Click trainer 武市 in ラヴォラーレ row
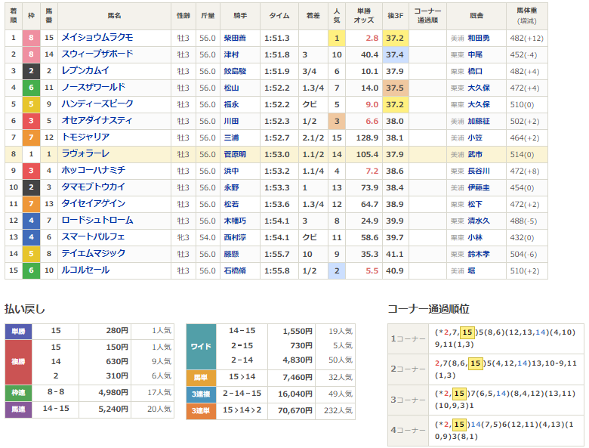This screenshot has height=448, width=589. tap(475, 154)
